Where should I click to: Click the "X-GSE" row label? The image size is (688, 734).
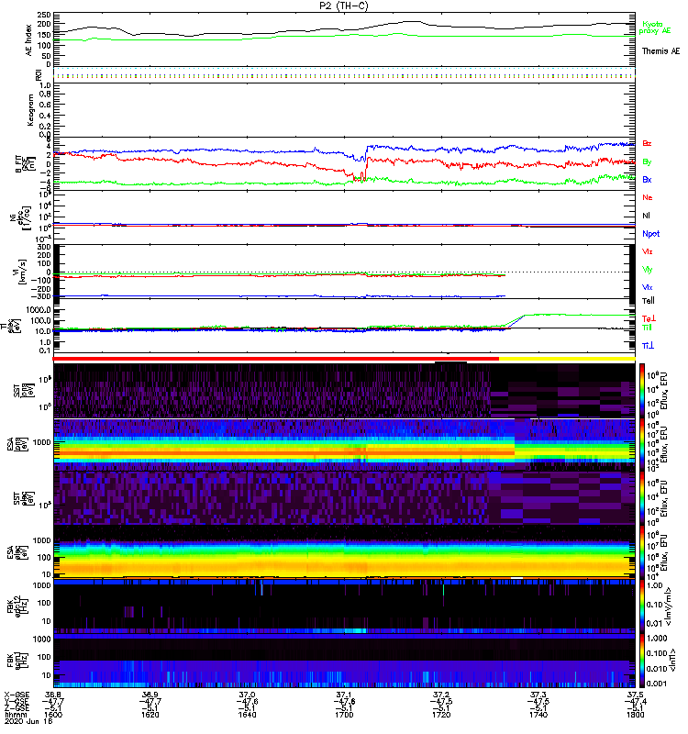pyautogui.click(x=17, y=695)
